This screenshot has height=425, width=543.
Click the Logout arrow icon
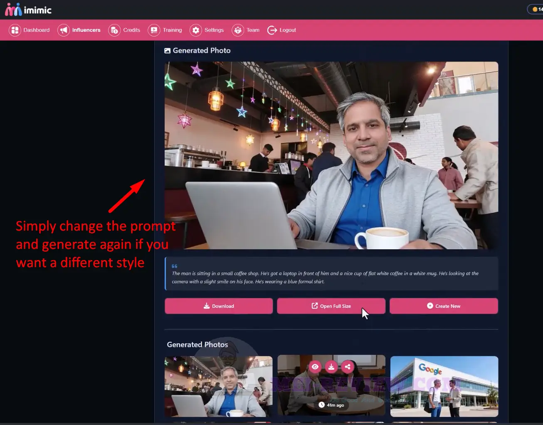click(x=272, y=30)
